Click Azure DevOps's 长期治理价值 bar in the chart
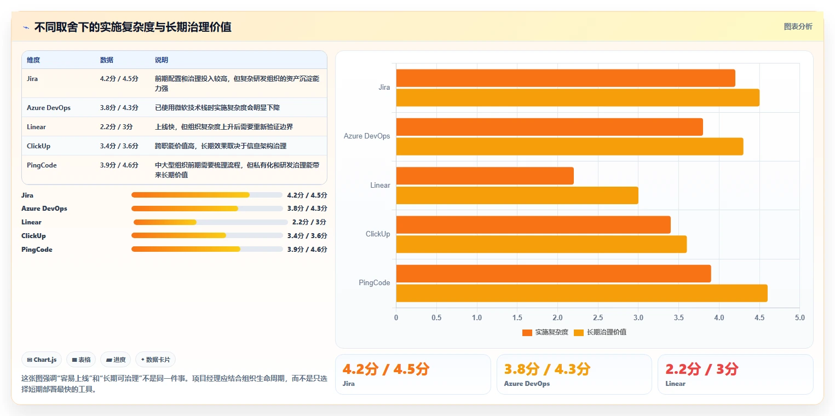The image size is (835, 416). 569,147
